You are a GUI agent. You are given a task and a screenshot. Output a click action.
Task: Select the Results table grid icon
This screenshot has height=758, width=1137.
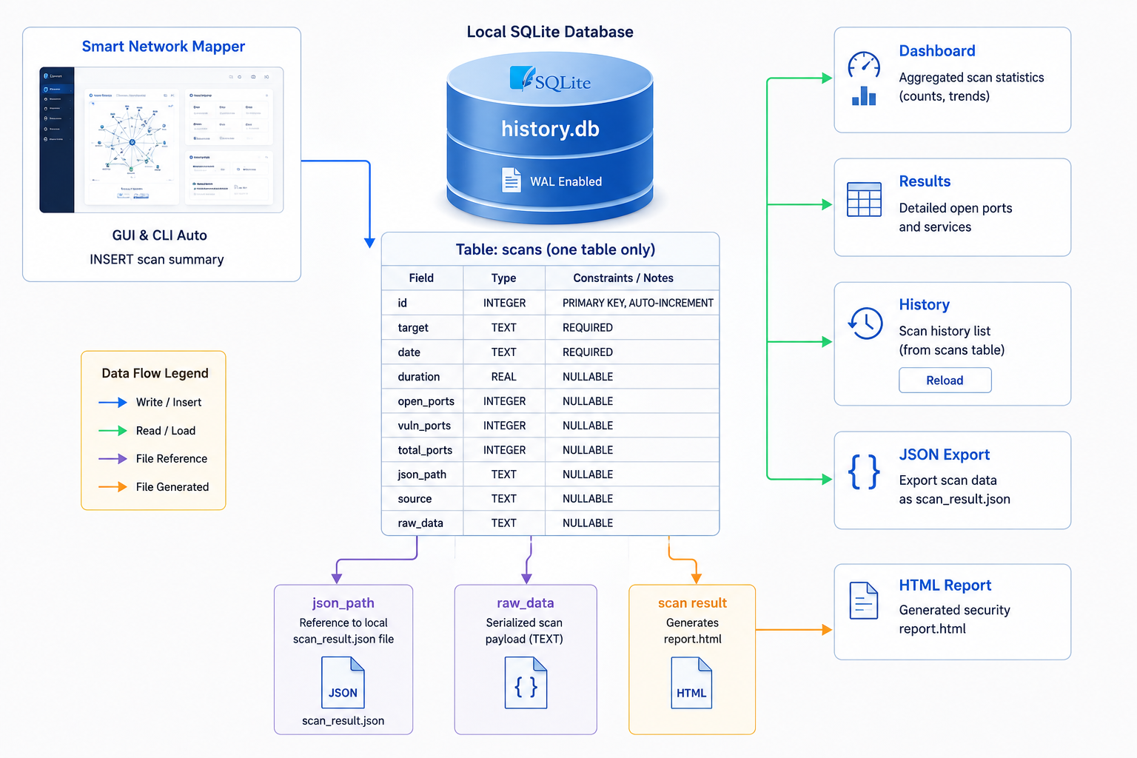[864, 199]
